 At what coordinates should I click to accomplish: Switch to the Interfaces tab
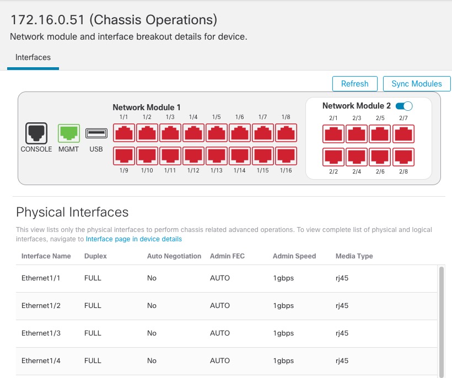point(33,57)
